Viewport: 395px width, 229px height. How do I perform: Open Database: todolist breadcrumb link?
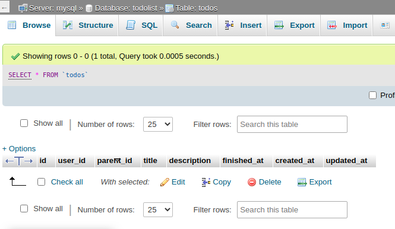pyautogui.click(x=126, y=8)
